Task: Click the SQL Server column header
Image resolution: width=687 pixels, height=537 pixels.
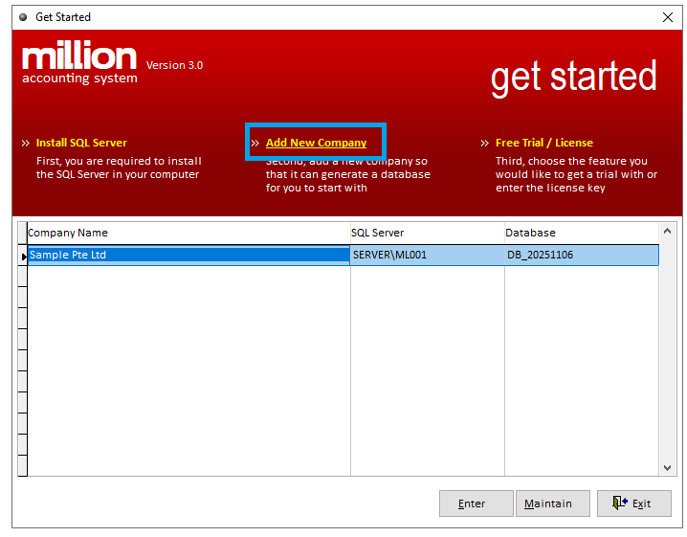Action: [427, 233]
